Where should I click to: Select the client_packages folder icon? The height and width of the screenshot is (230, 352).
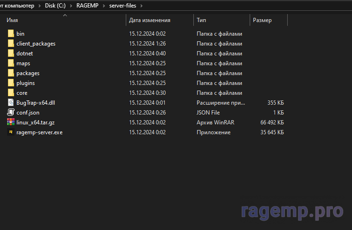tap(11, 43)
